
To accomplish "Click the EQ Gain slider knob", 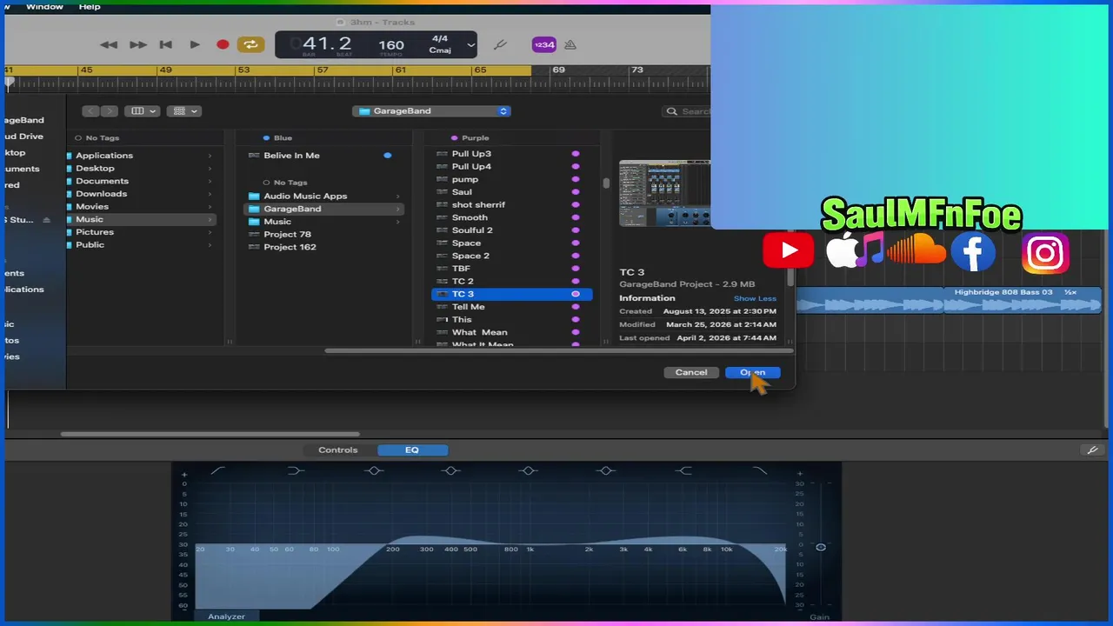I will point(820,547).
